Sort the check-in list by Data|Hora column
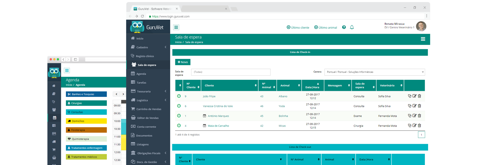Image resolution: width=477 pixels, height=165 pixels. tap(312, 85)
